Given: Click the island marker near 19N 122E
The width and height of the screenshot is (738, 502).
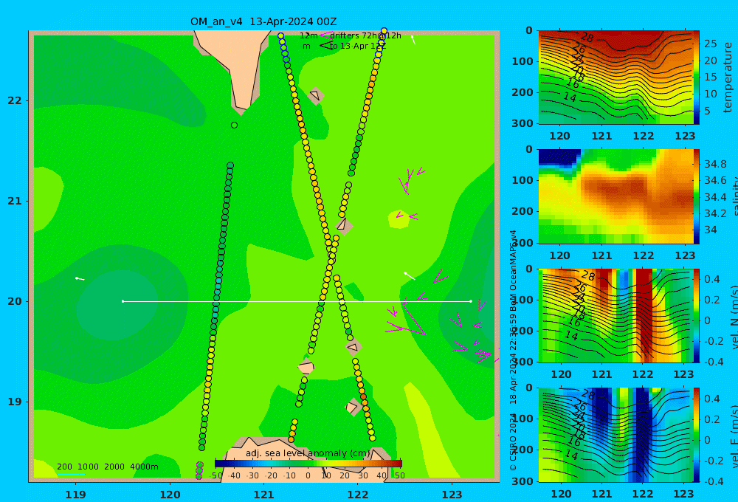Looking at the screenshot, I should point(352,407).
